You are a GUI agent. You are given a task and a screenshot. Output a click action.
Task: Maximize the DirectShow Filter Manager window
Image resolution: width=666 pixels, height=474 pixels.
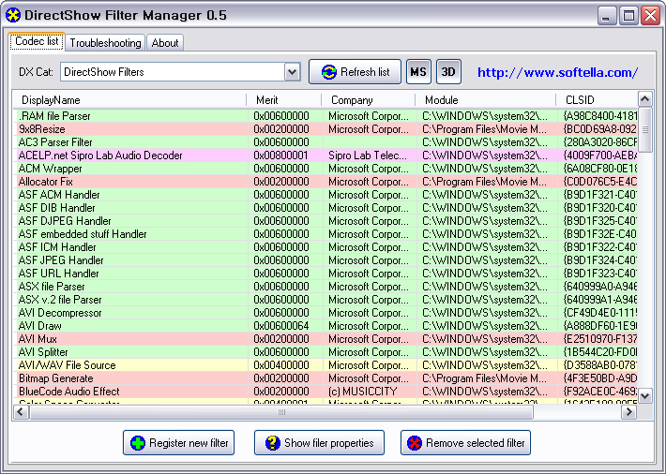pos(628,16)
